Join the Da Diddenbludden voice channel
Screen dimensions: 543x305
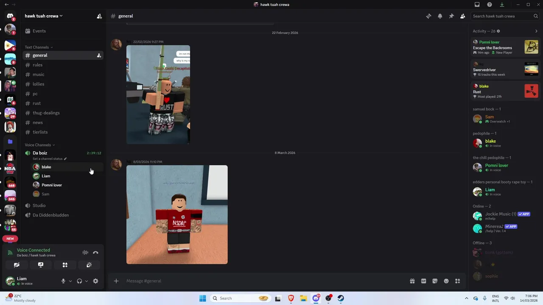(x=63, y=215)
